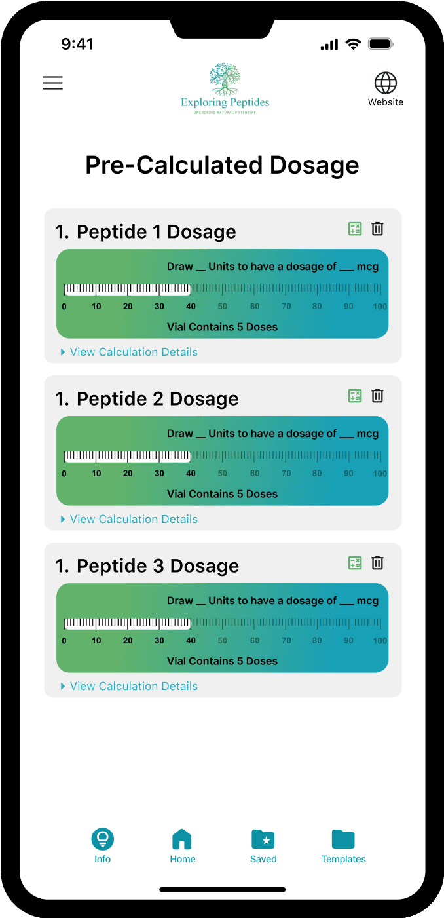Tap the Exploring Peptides logo
The image size is (444, 918).
point(225,88)
